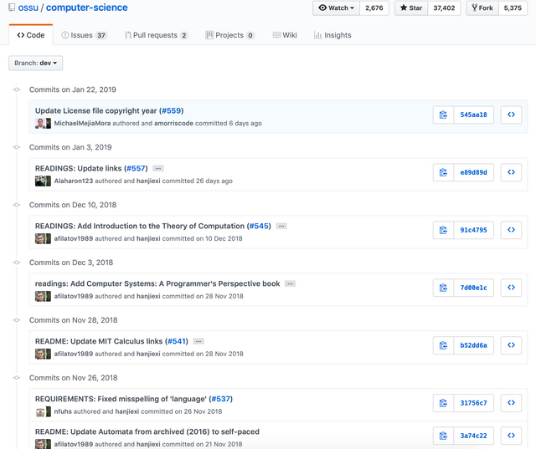Open the Branch: dev selector
536x449 pixels.
click(35, 63)
